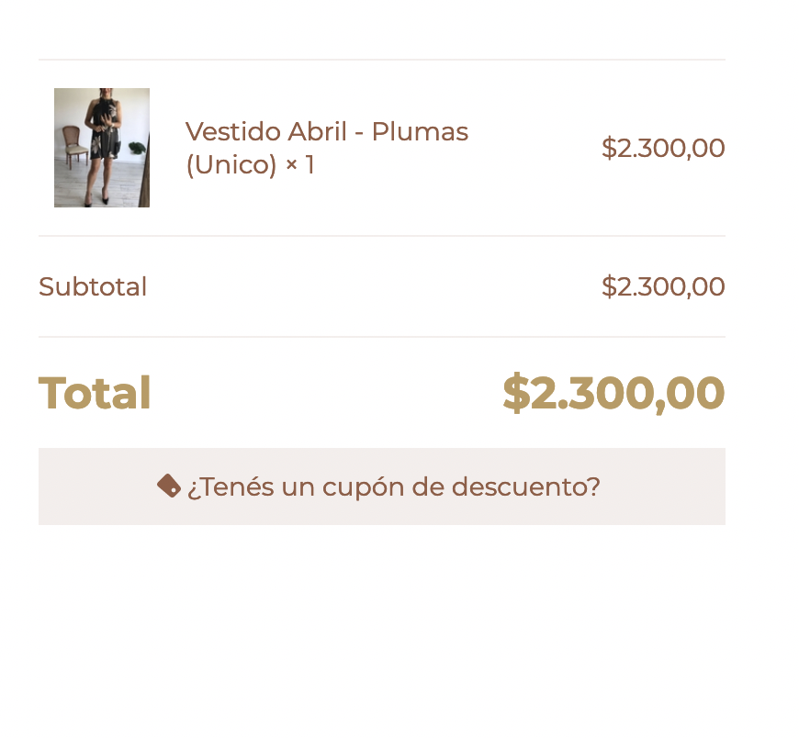Image resolution: width=799 pixels, height=738 pixels.
Task: Click the coupon tag icon
Action: coord(169,486)
